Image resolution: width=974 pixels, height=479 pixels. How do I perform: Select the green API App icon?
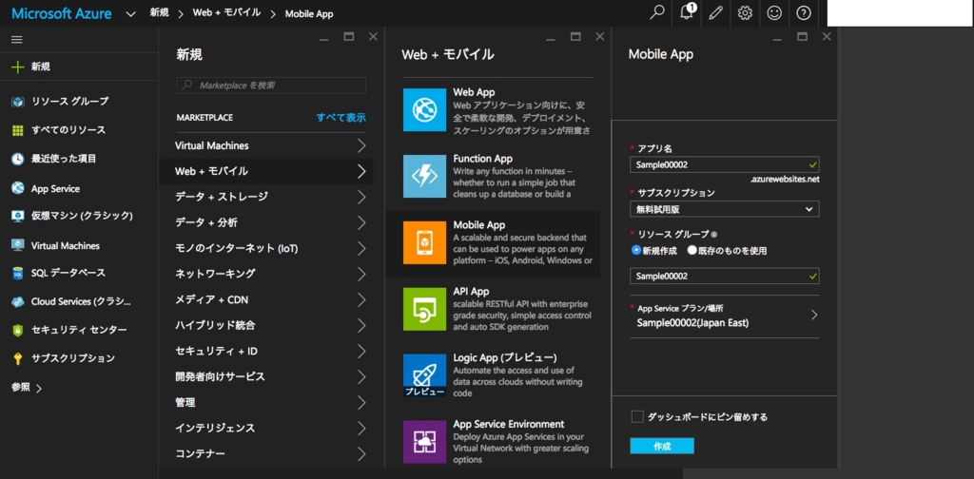tap(424, 309)
